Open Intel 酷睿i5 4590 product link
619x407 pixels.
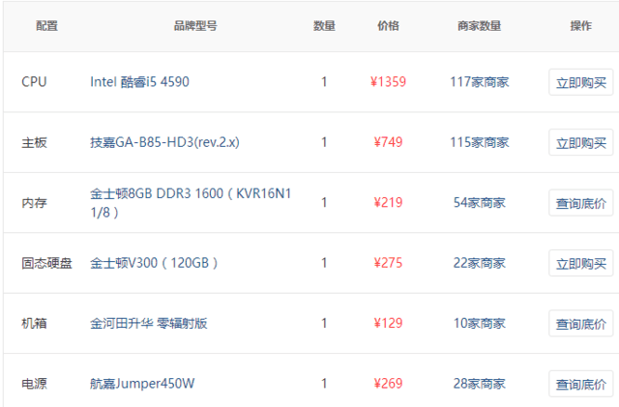[139, 82]
